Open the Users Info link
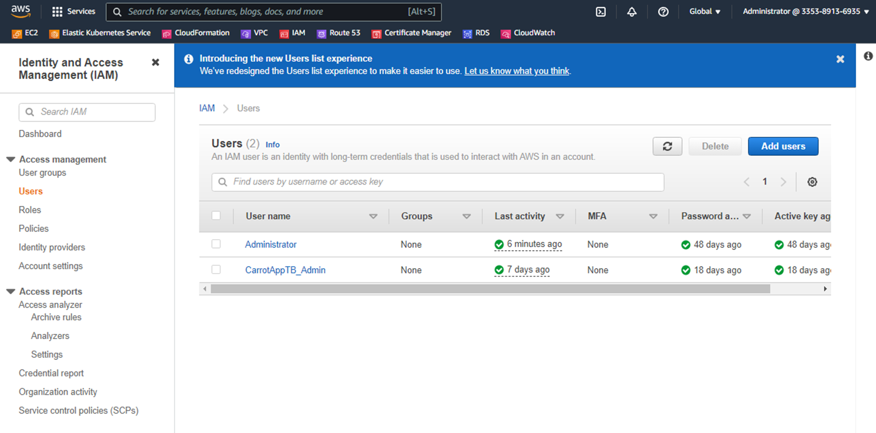Image resolution: width=876 pixels, height=433 pixels. pos(273,144)
